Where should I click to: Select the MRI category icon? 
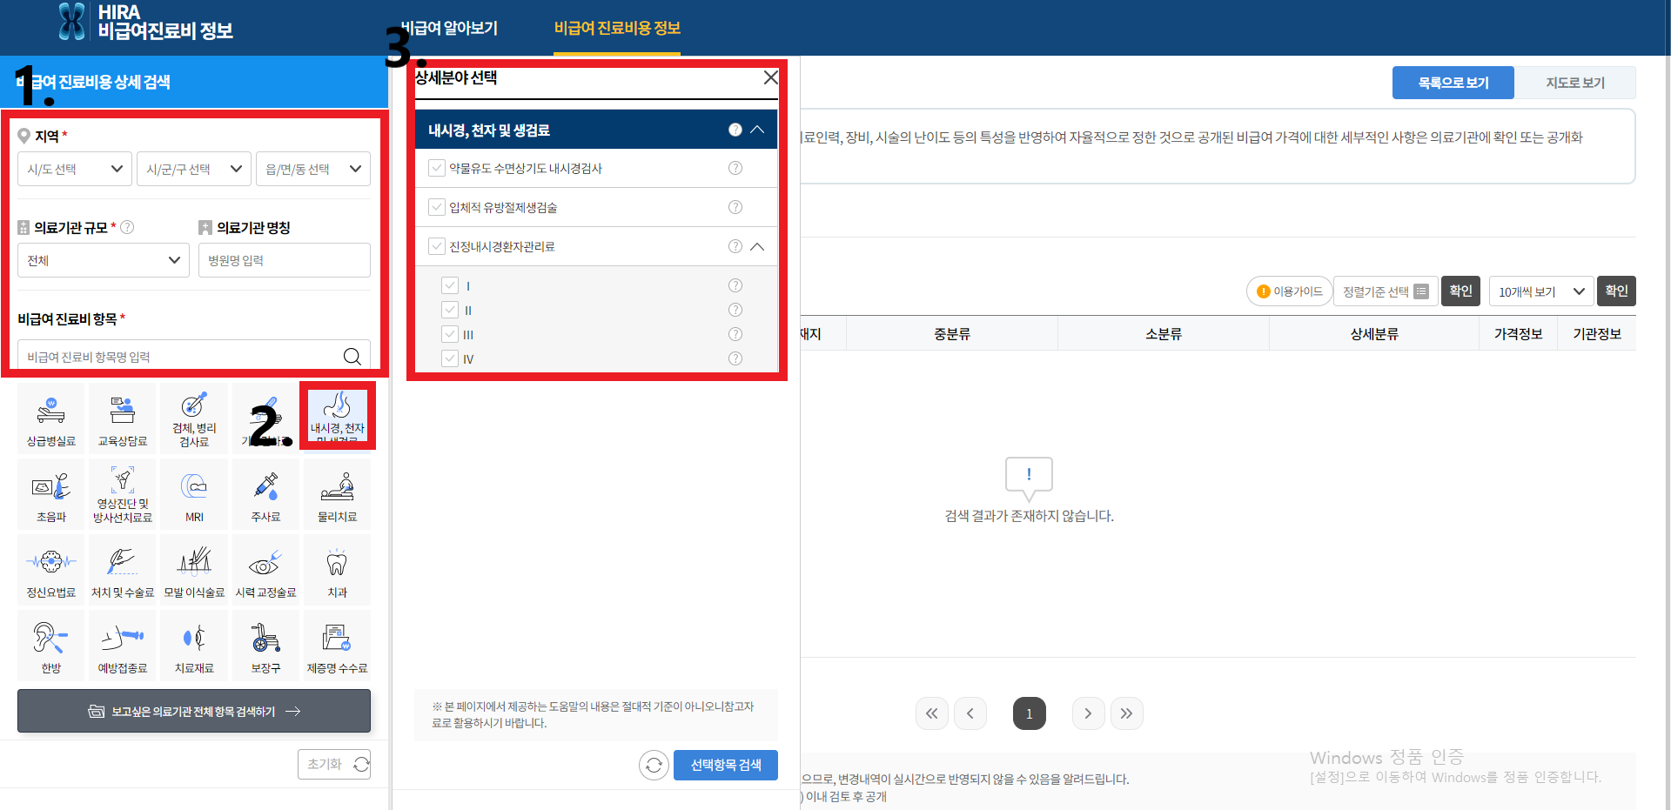(x=194, y=494)
